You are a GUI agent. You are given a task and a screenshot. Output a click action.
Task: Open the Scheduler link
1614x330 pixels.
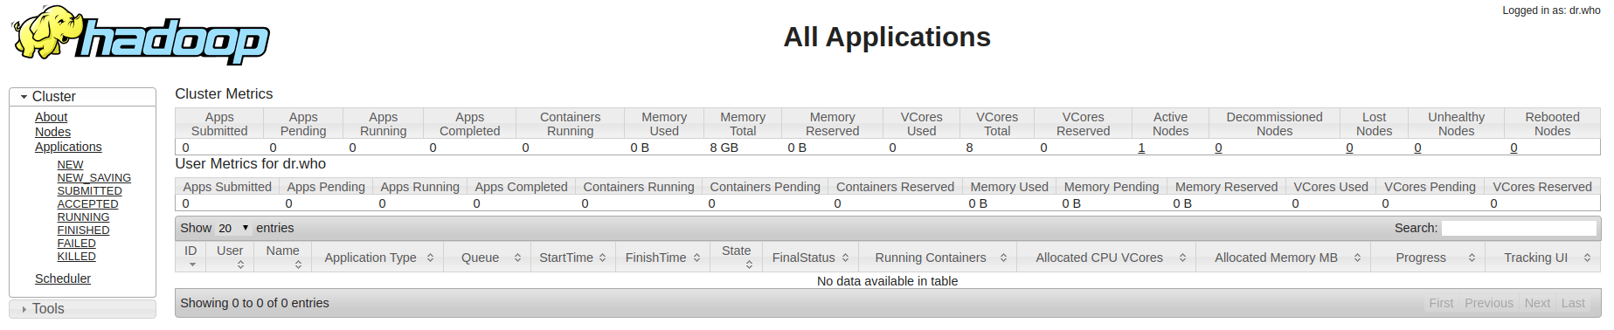click(x=63, y=278)
